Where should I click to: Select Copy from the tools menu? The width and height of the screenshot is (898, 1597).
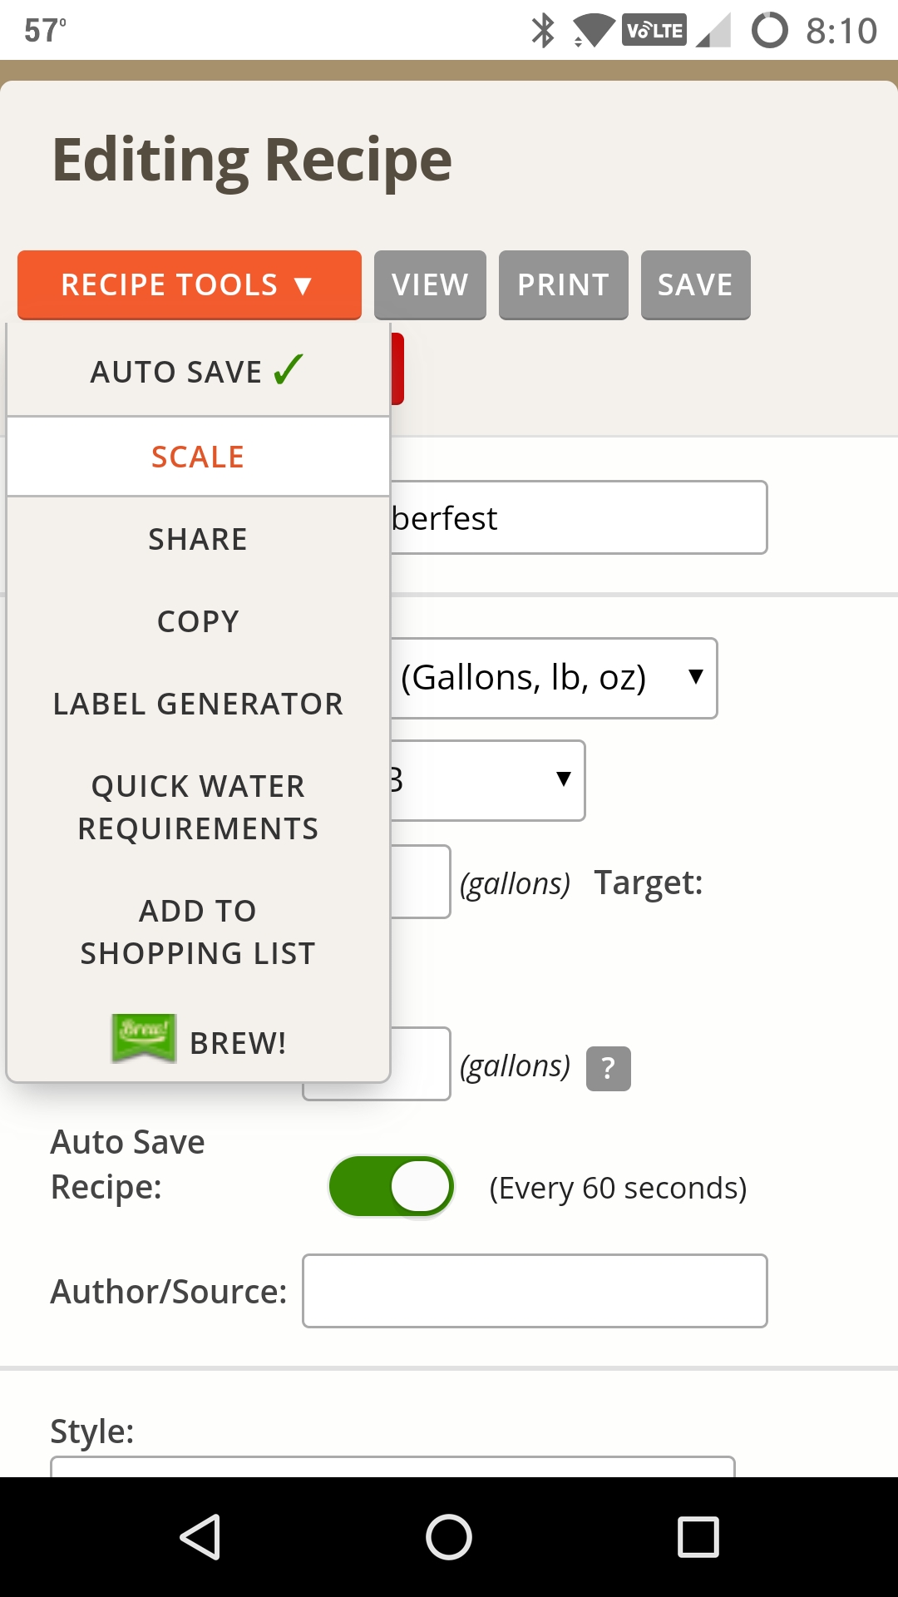point(198,621)
